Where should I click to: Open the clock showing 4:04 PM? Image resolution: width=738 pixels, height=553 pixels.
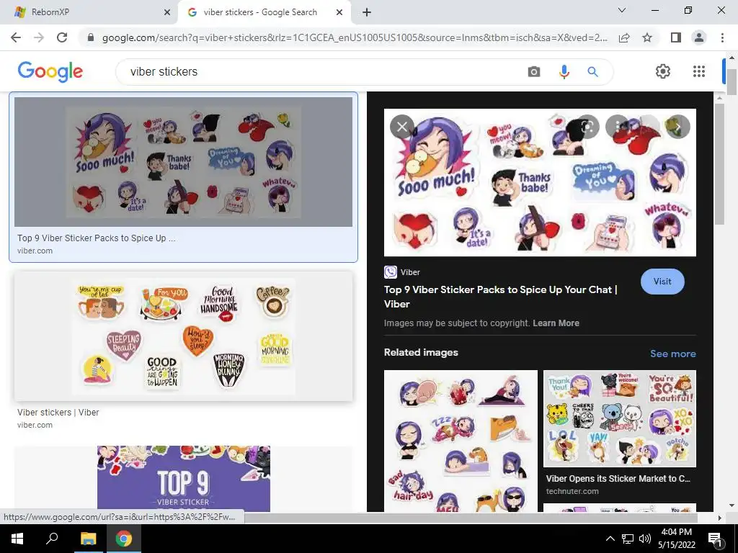click(676, 539)
